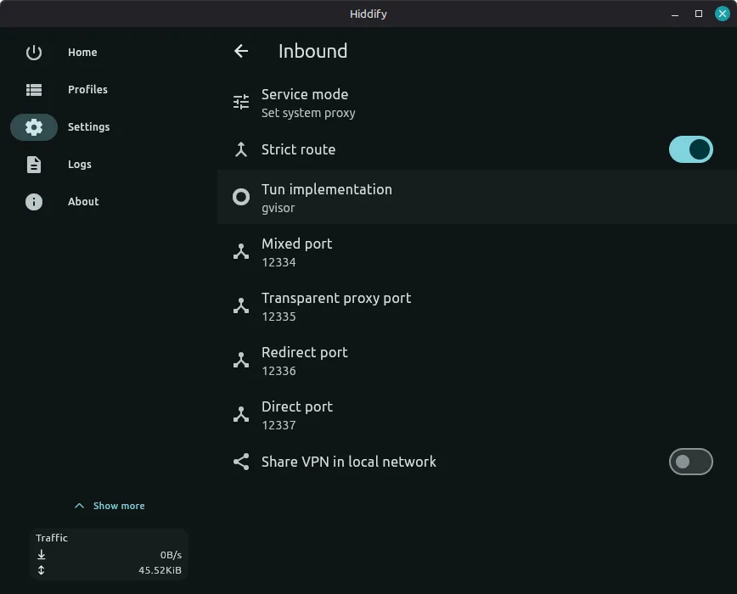Click the up-down arrows icon in Traffic
The width and height of the screenshot is (737, 594).
pyautogui.click(x=42, y=570)
